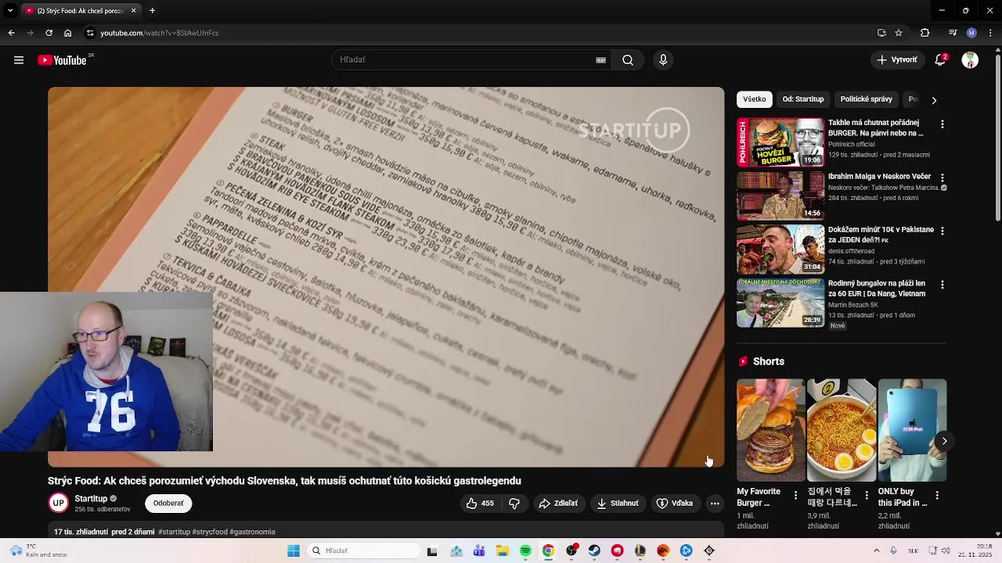Click the #startitup hashtag
The image size is (1002, 563).
click(x=174, y=533)
